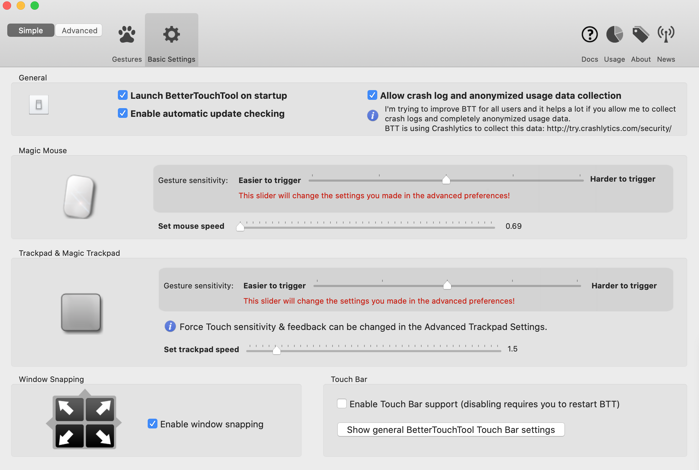The width and height of the screenshot is (699, 470).
Task: Click the bottom-left snapping arrow tile
Action: coord(69,436)
